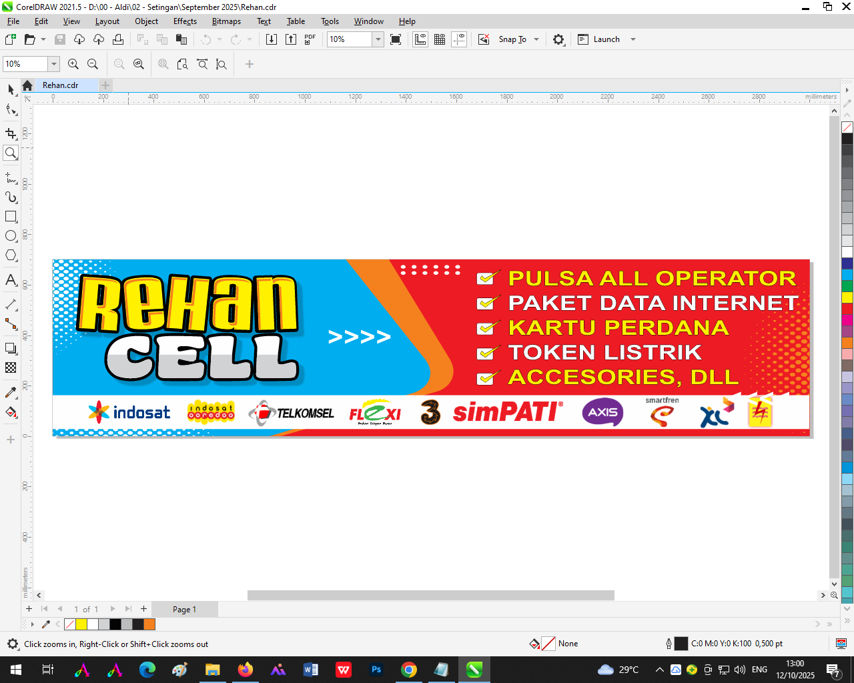Switch to the Page 1 tab
The image size is (854, 683).
point(184,609)
